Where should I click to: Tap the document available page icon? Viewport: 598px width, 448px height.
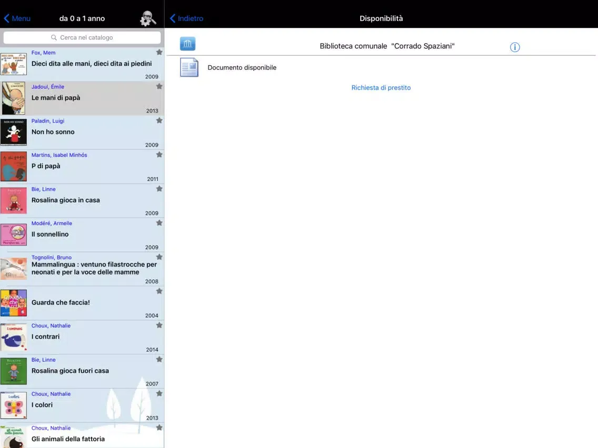tap(189, 67)
